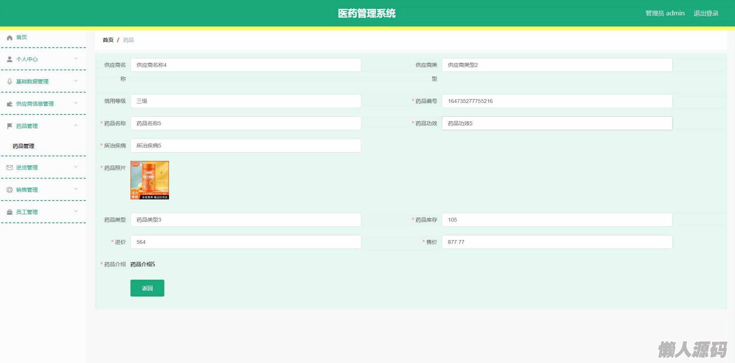Click the supplier icon beside 供应商信息管理
Image resolution: width=735 pixels, height=363 pixels.
point(10,104)
